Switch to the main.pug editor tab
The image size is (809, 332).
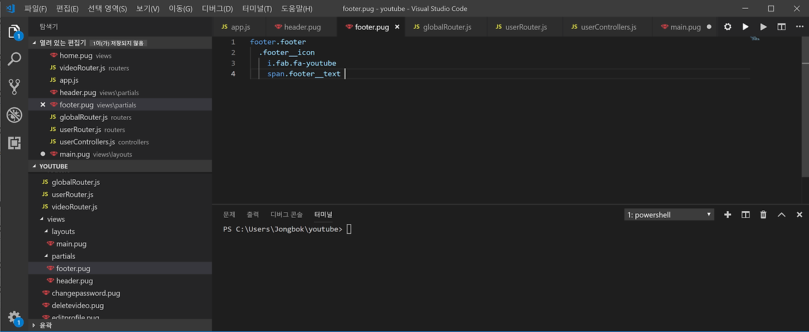point(683,27)
